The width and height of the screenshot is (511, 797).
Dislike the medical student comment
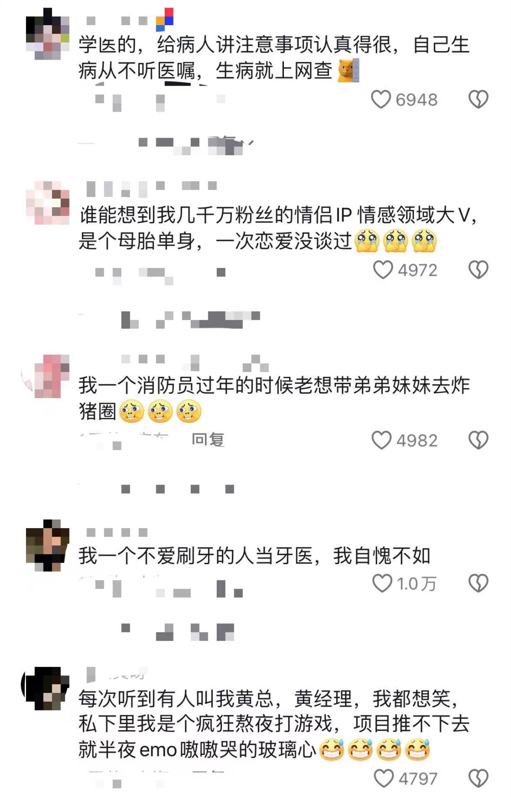(478, 99)
